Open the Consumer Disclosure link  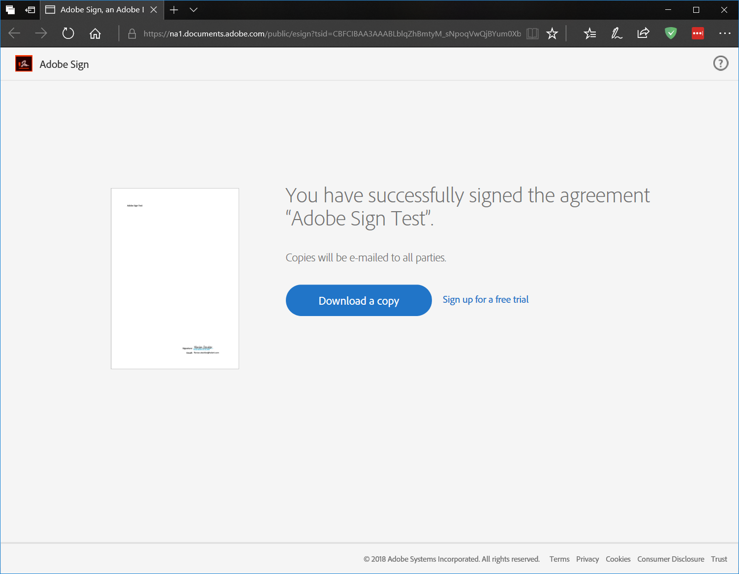(x=671, y=559)
